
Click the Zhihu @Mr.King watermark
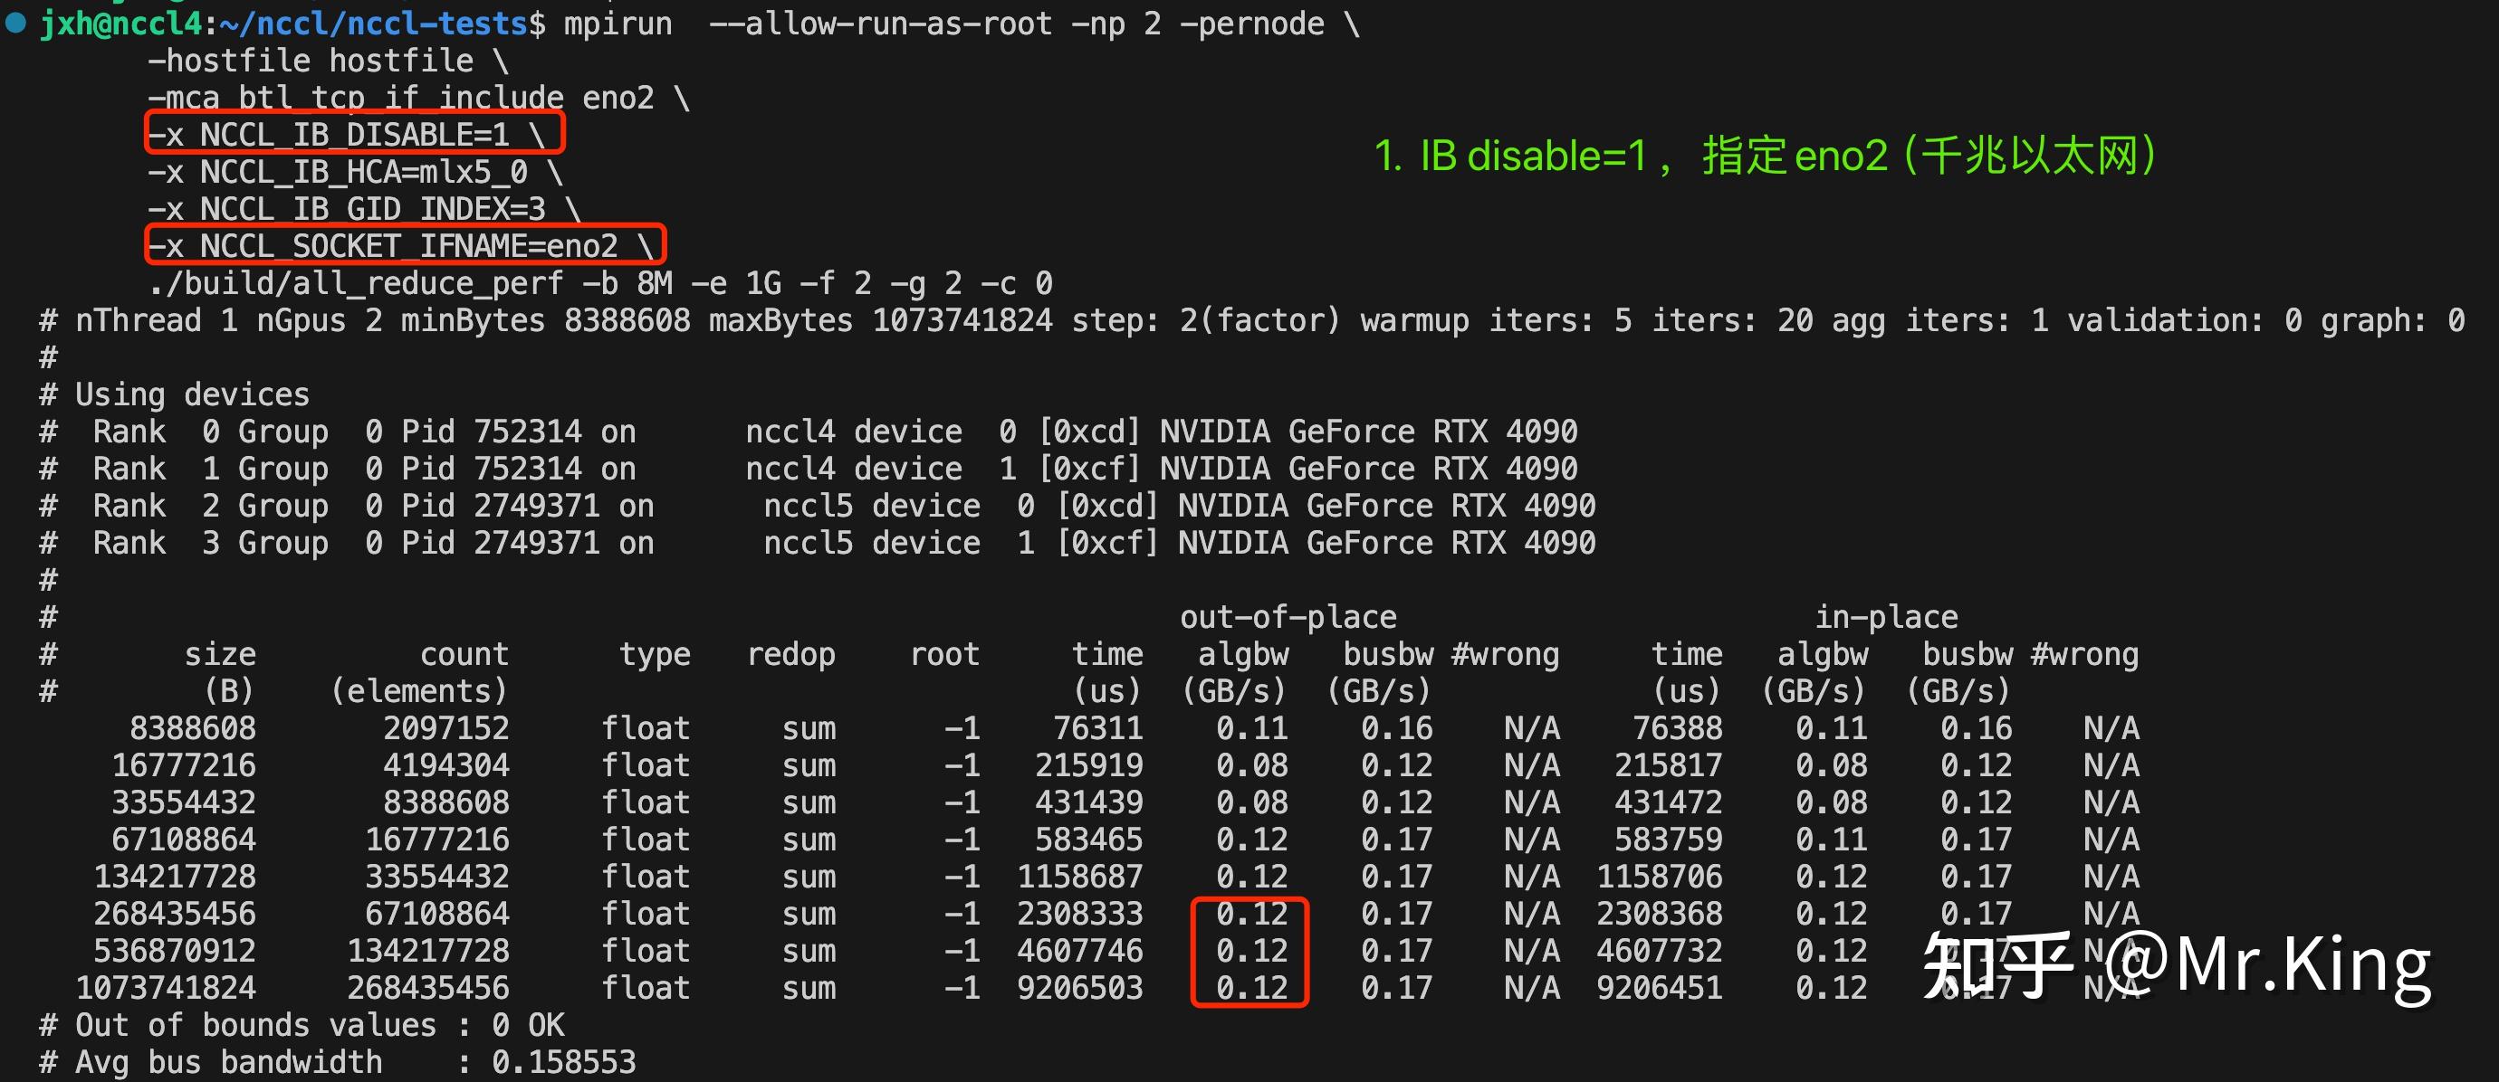[x=2176, y=964]
